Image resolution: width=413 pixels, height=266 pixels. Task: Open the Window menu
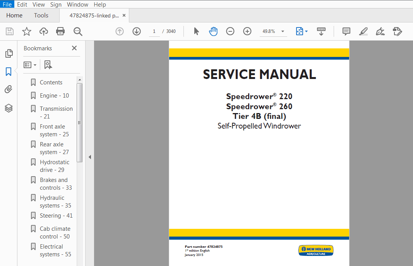pyautogui.click(x=77, y=5)
